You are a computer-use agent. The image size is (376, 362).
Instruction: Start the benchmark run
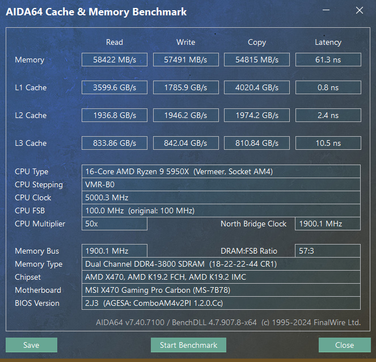pos(188,345)
